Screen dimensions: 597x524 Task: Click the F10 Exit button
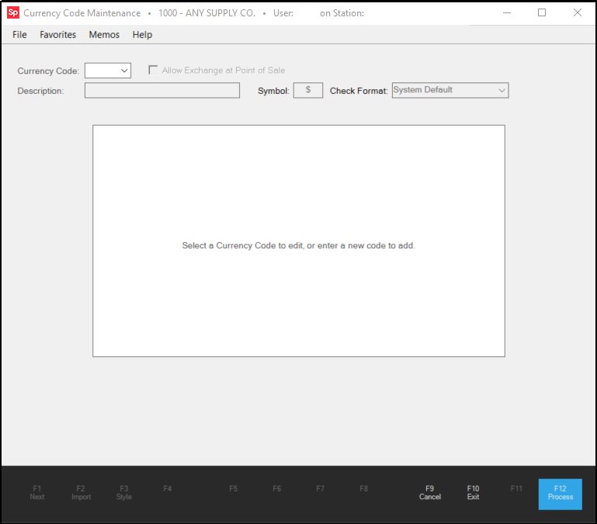(473, 492)
